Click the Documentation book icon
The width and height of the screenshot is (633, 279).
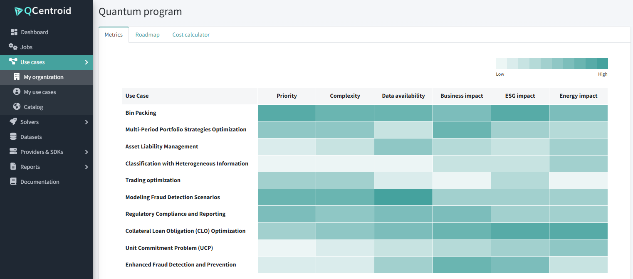tap(13, 182)
